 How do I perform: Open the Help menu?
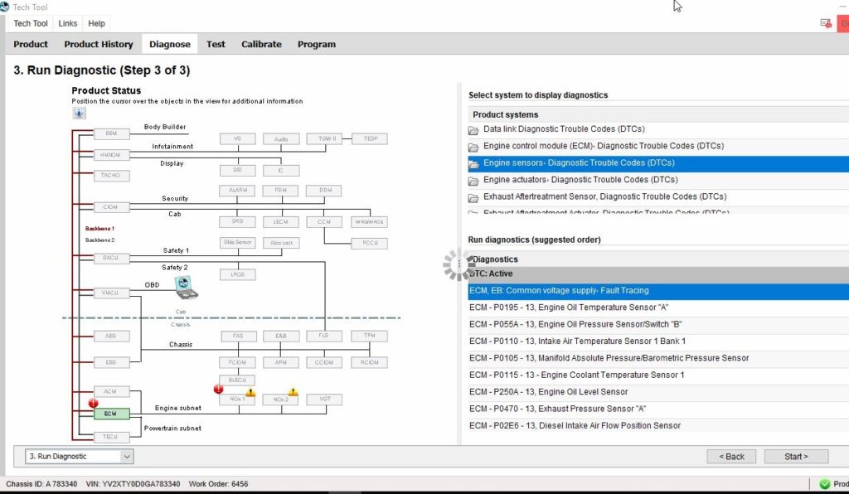[96, 23]
